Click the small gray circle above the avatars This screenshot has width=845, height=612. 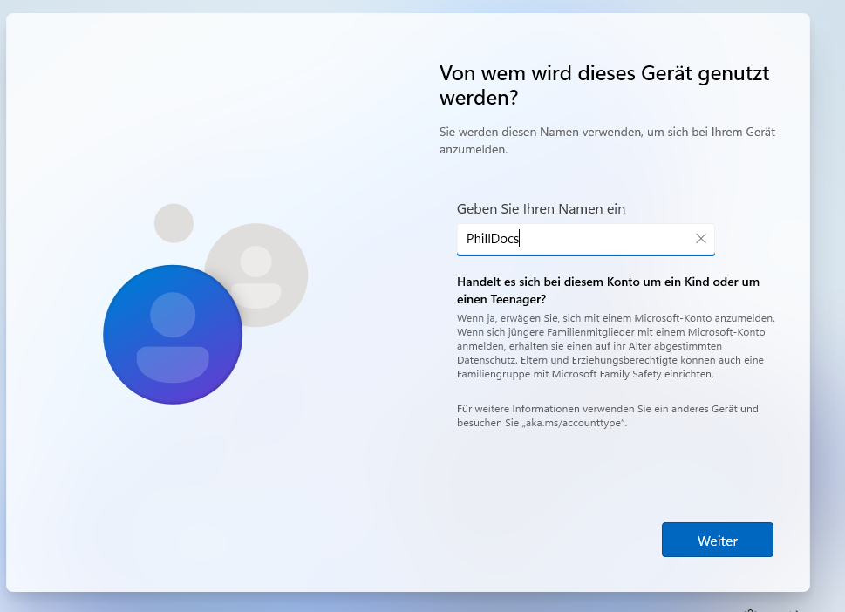174,223
